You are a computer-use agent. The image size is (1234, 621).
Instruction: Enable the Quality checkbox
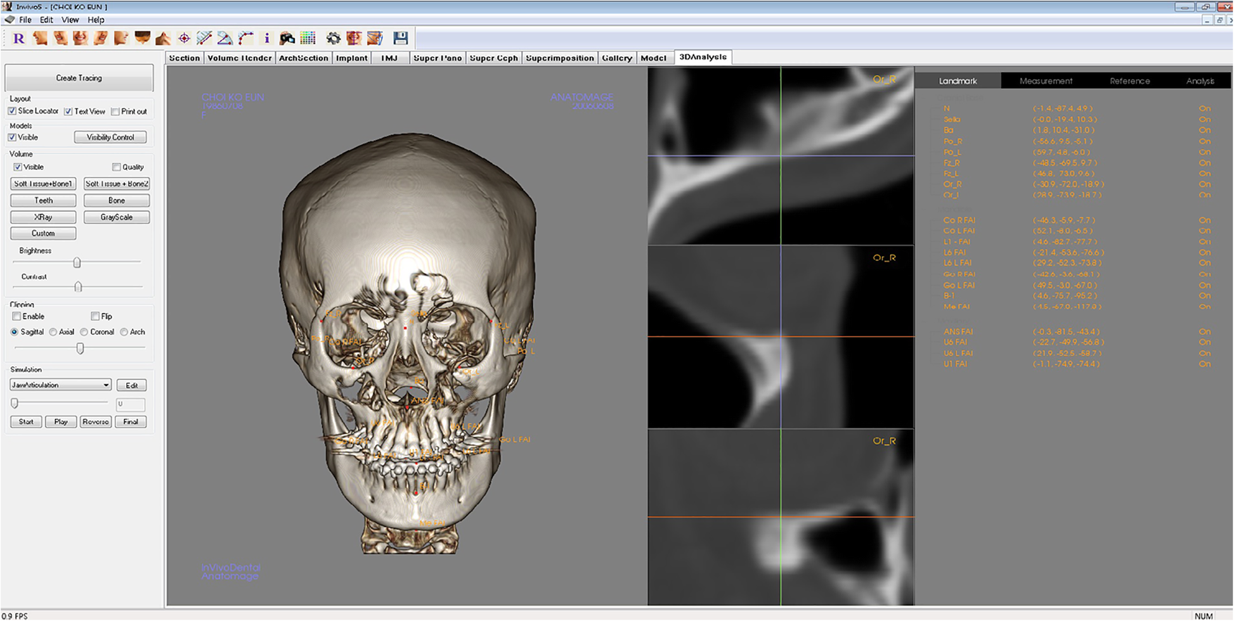(117, 167)
